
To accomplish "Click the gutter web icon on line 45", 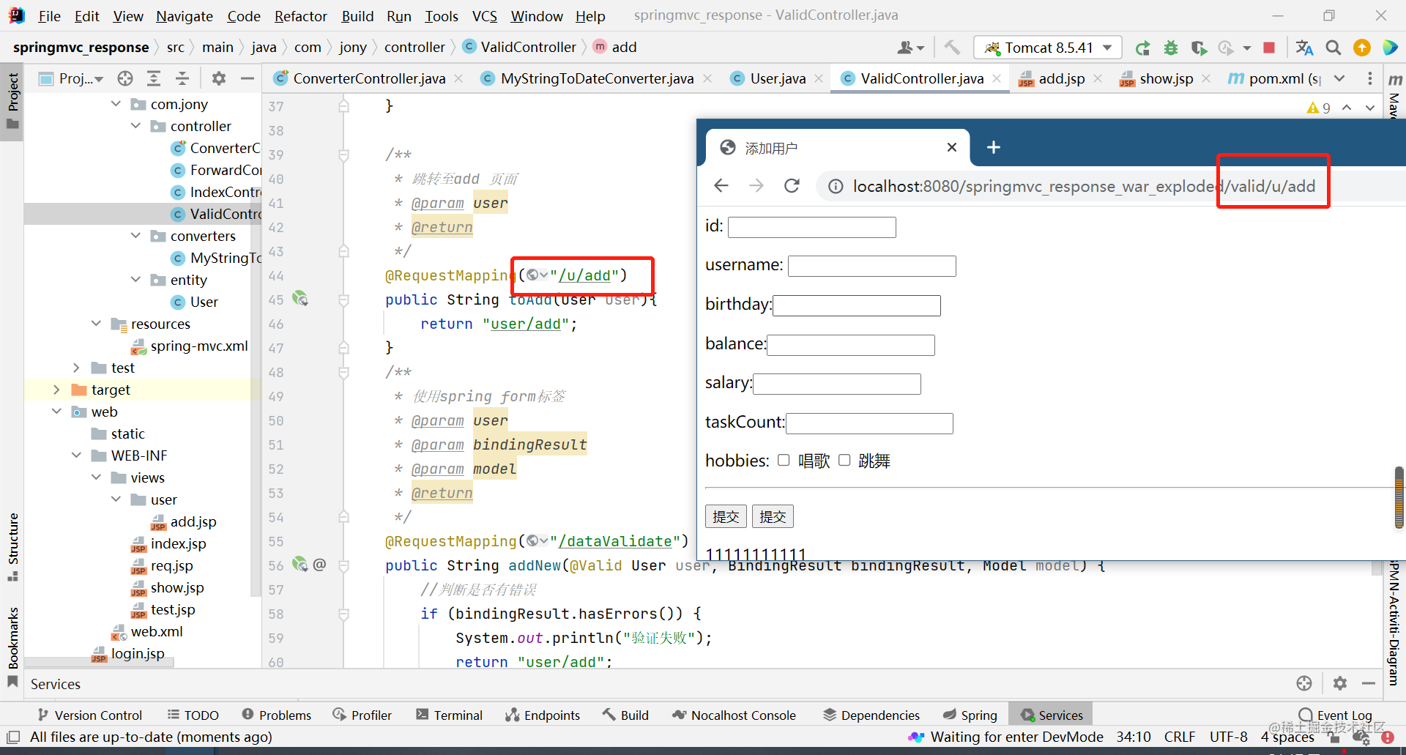I will (x=300, y=299).
